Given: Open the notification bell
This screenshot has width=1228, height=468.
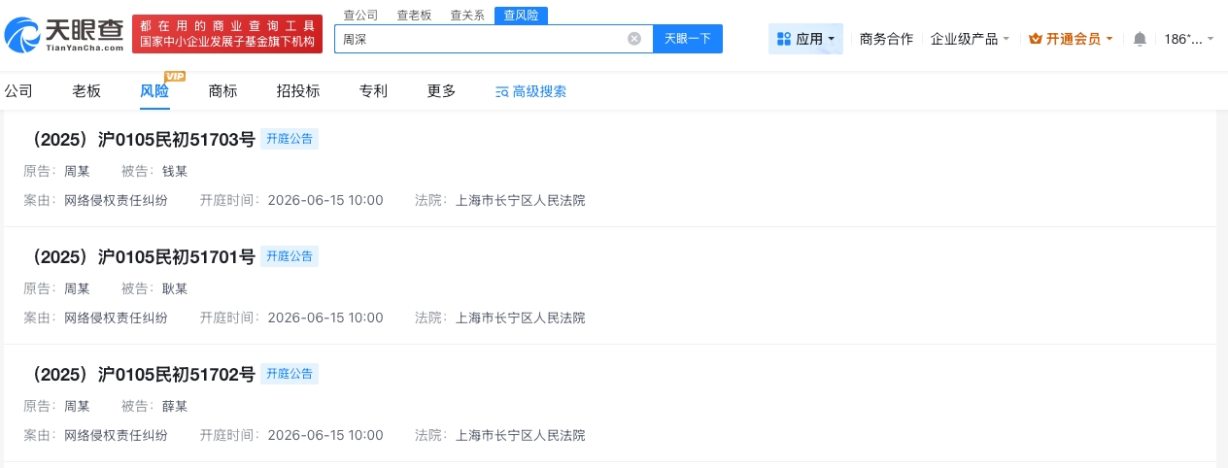Looking at the screenshot, I should coord(1140,39).
